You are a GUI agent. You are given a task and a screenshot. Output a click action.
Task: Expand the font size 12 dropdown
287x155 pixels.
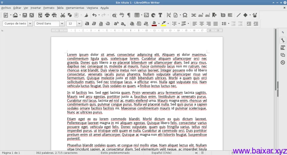pos(79,24)
